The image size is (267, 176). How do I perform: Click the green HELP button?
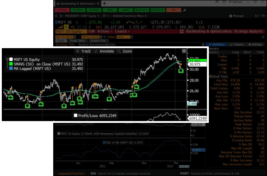click(x=110, y=10)
